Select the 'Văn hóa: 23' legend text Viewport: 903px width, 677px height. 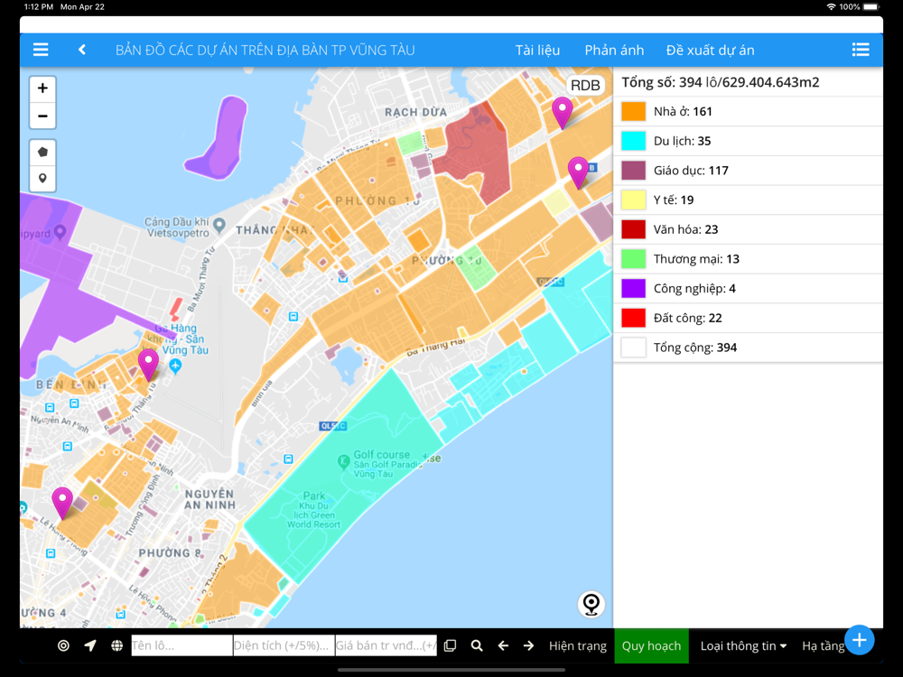point(685,229)
